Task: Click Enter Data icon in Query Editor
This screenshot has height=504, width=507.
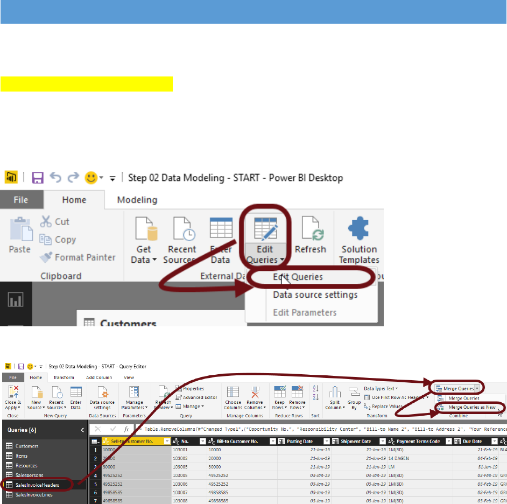Action: 76,392
